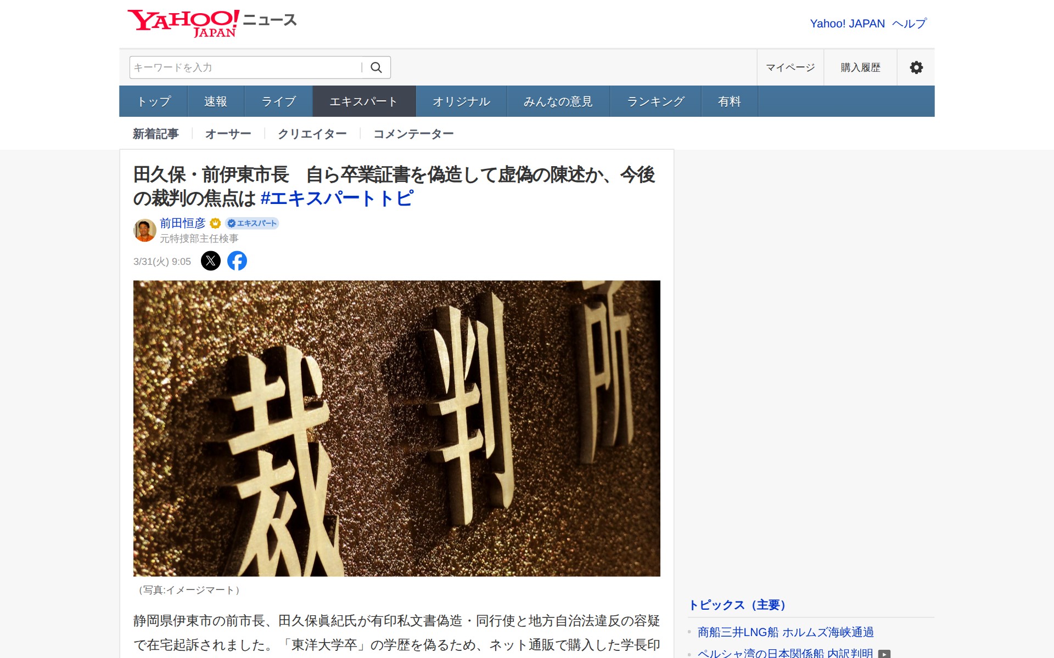Switch to the 速報 tab
Screen dimensions: 1054x658
(x=216, y=101)
